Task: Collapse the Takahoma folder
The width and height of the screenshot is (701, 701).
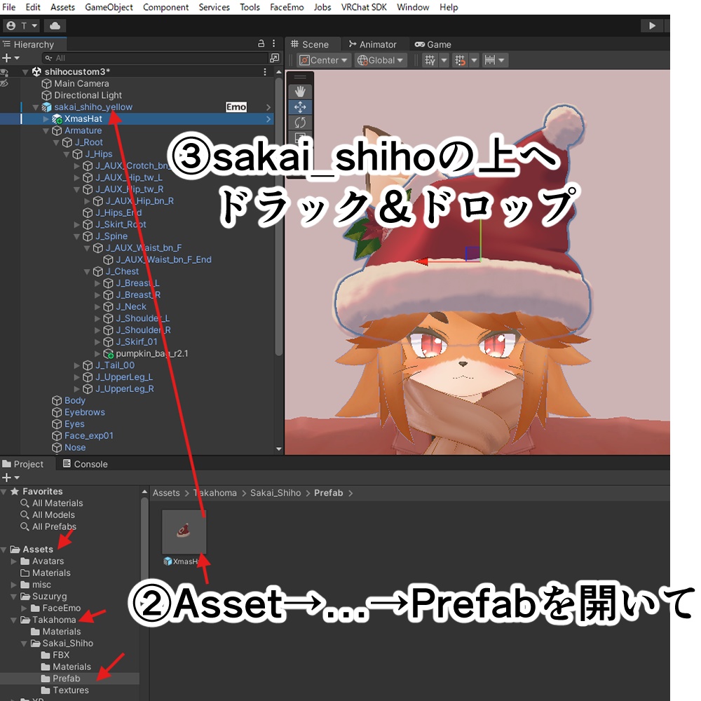Action: point(13,620)
